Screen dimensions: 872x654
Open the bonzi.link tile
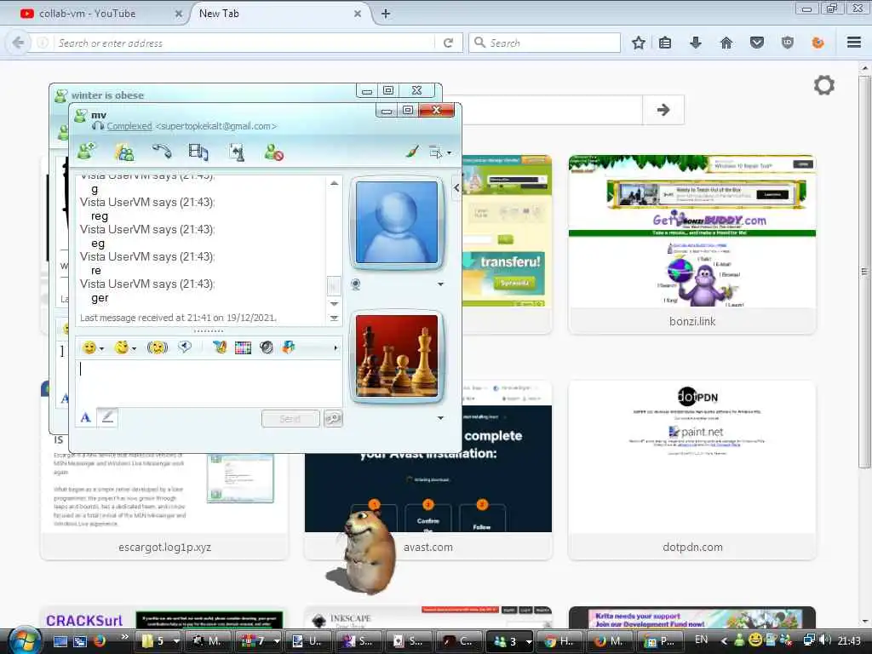(692, 244)
